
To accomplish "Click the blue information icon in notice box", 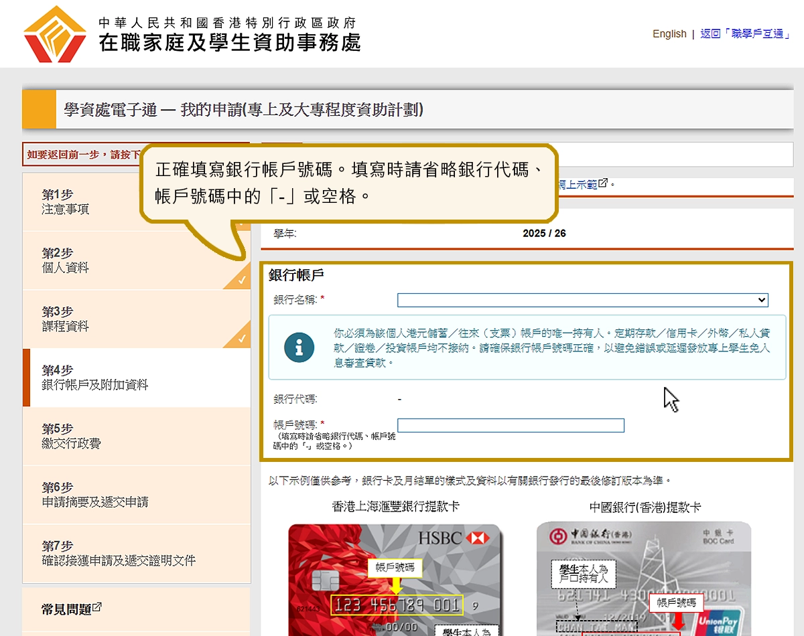I will click(x=299, y=347).
